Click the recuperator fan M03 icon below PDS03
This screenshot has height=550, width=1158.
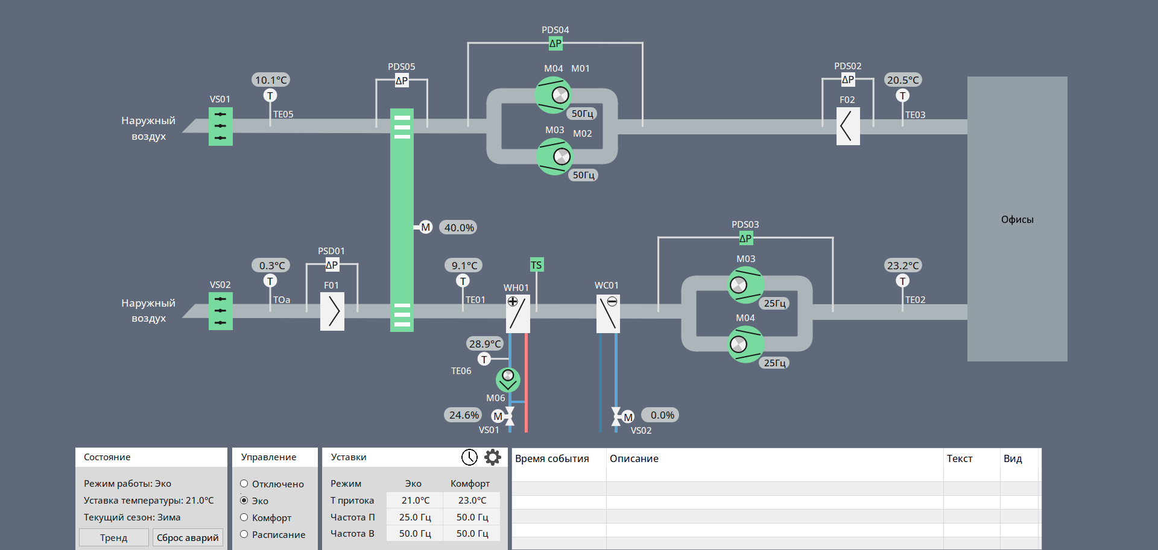click(x=746, y=285)
